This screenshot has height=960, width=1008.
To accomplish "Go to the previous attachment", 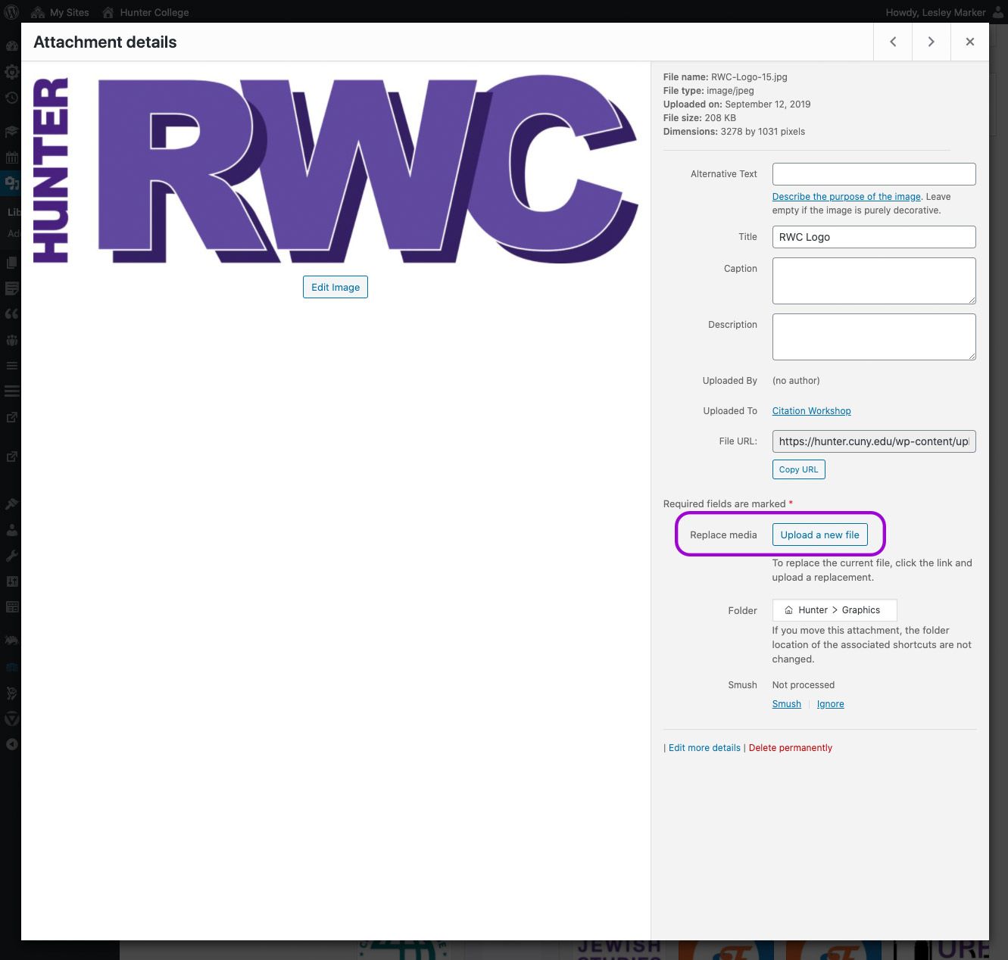I will (x=893, y=42).
